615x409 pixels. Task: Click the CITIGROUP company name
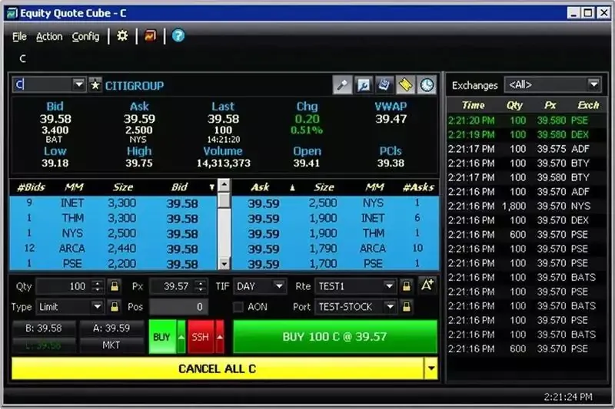point(135,86)
